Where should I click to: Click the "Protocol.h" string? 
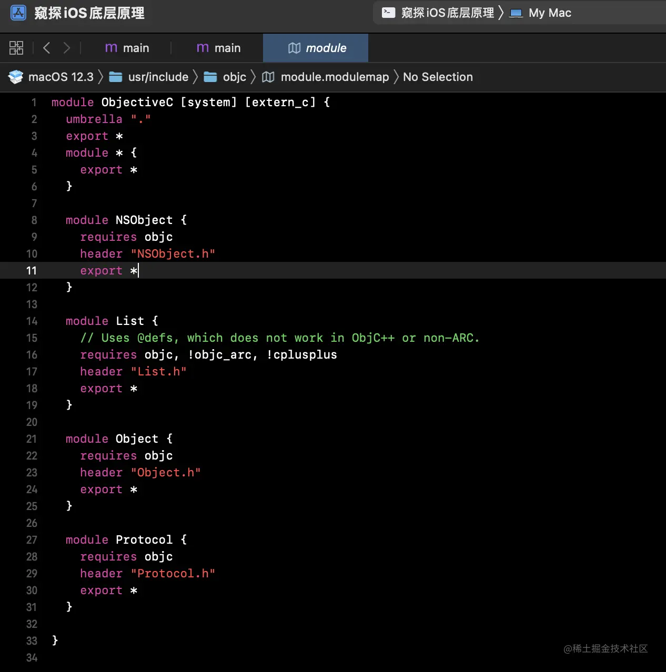pos(173,574)
